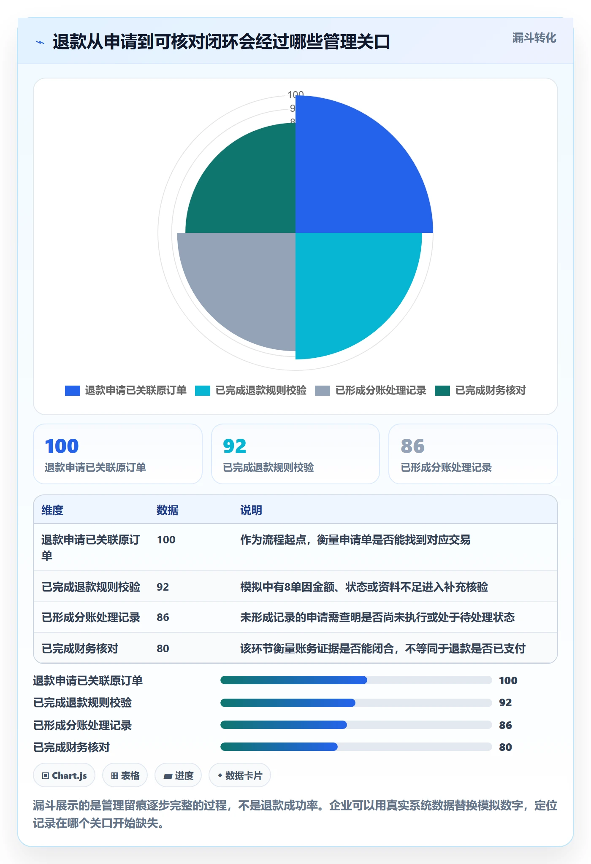Click description 作为流程起点，衡量申请单是否能找到对应交易
The image size is (591, 864).
click(x=355, y=540)
